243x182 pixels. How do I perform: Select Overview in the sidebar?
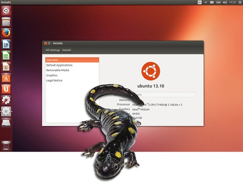72,60
